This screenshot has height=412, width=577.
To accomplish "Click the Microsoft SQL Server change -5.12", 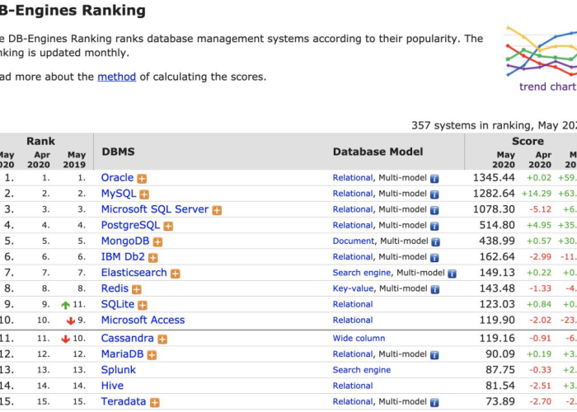I will point(540,209).
